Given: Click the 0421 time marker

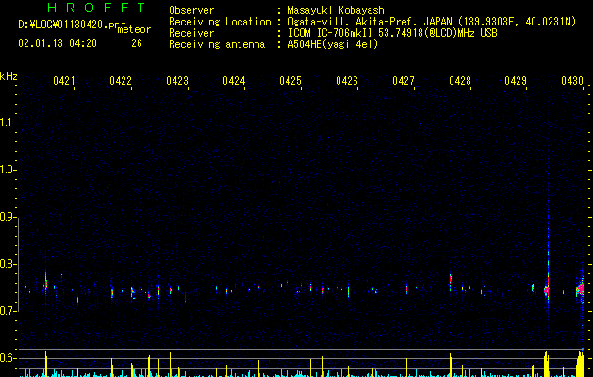Looking at the screenshot, I should click(x=64, y=80).
